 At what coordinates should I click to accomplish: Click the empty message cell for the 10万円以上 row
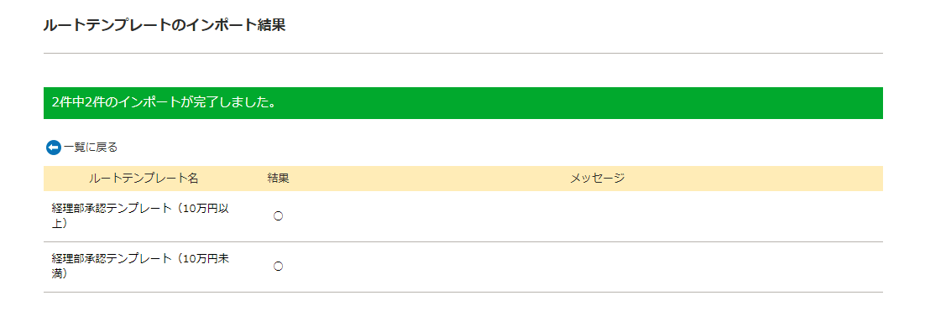coord(597,216)
